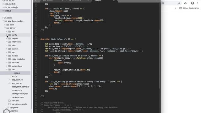This screenshot has width=201, height=113.
Task: Open vars.env.example in the sidebar
Action: [19, 104]
